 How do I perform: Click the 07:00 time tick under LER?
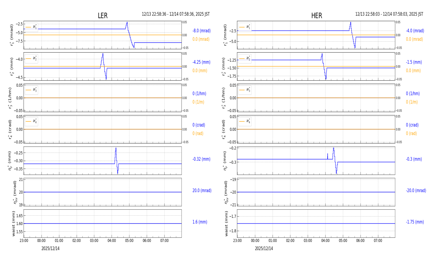click(x=165, y=241)
